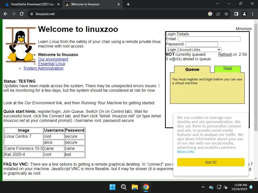Accept cookies with Got it! button

point(211,162)
